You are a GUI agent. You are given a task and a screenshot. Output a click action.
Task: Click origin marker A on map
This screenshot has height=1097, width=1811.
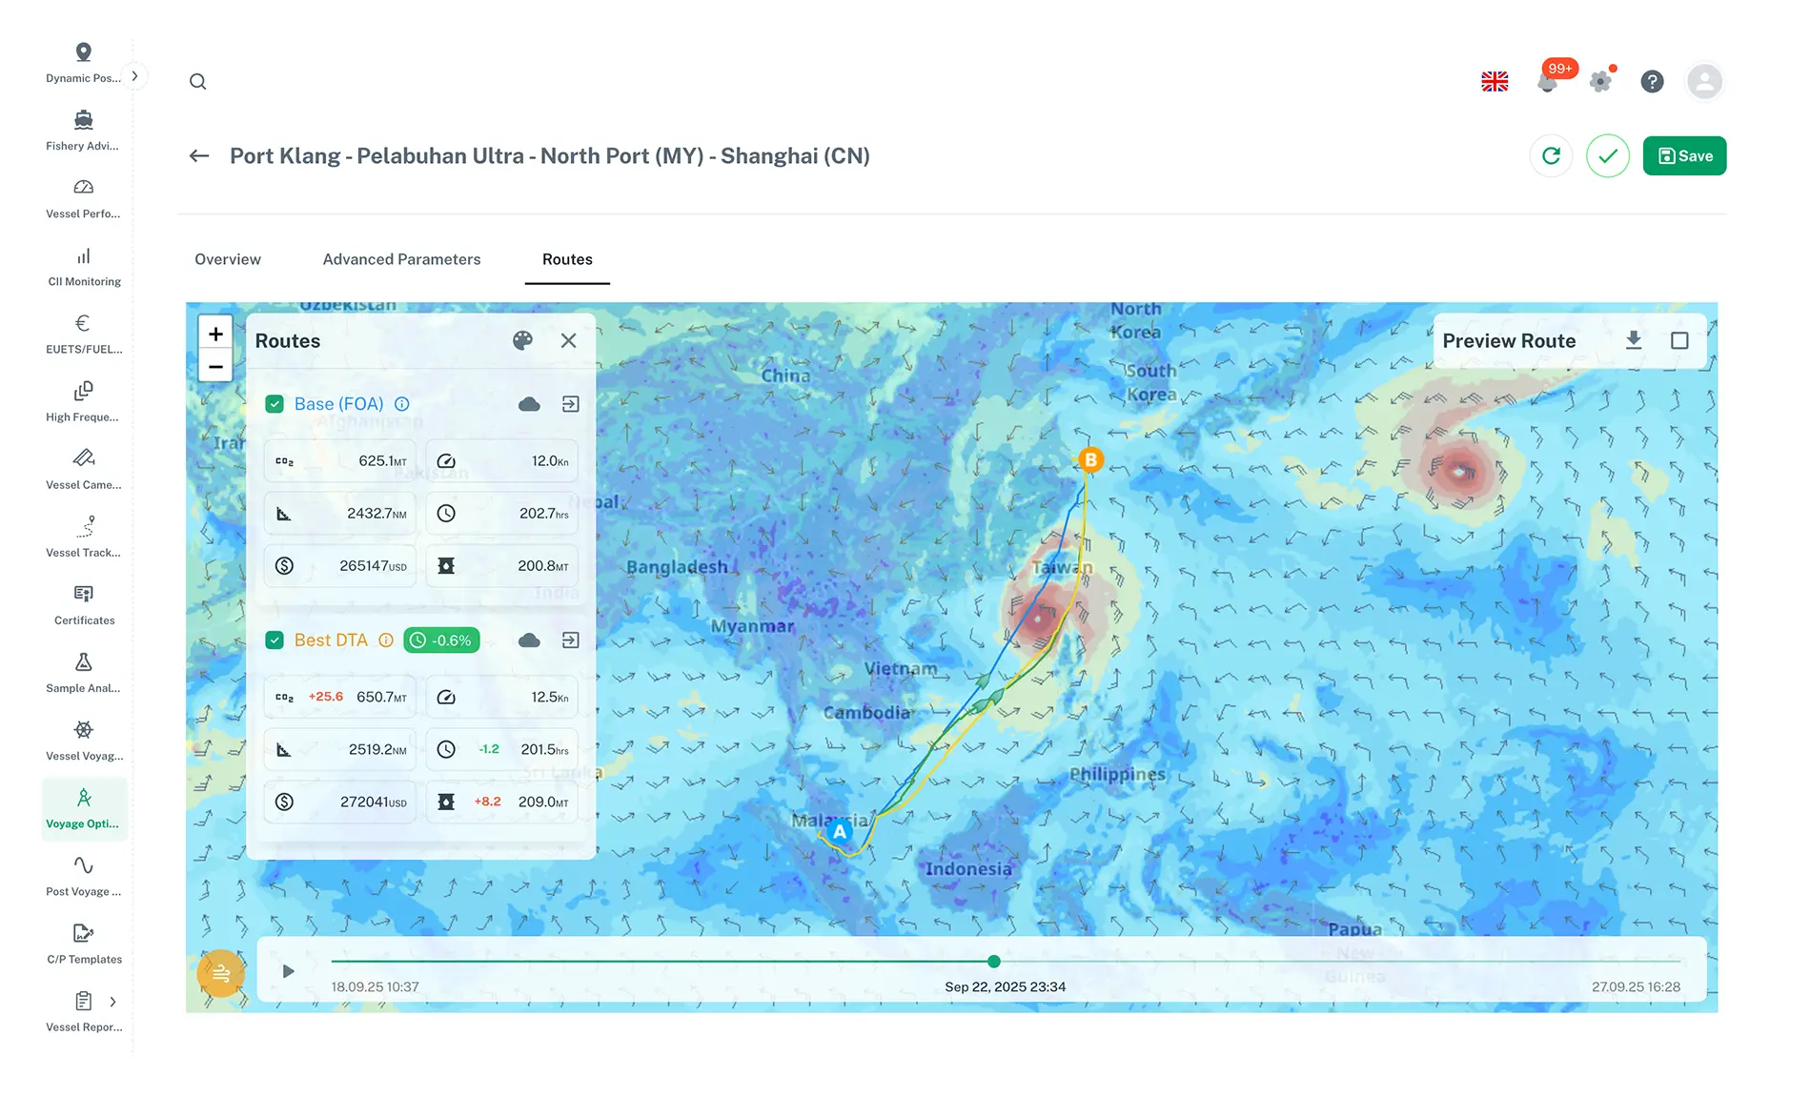tap(840, 832)
